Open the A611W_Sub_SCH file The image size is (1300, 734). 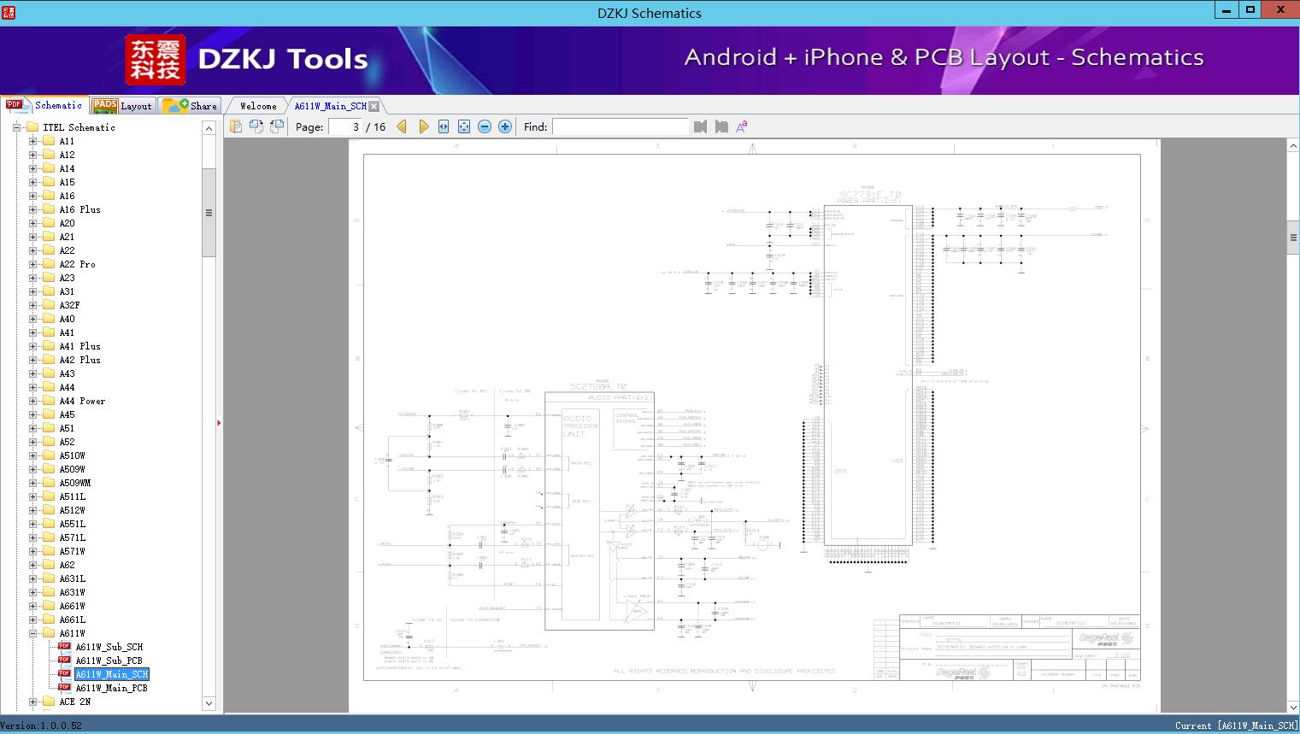(x=109, y=647)
